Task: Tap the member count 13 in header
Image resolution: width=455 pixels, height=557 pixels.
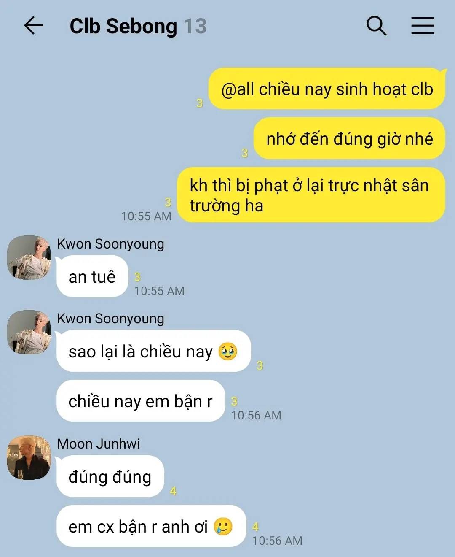Action: (195, 26)
